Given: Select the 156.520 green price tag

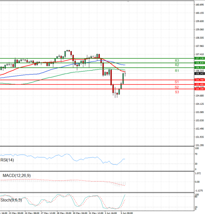Looking at the screenshot, I should click(x=200, y=67).
